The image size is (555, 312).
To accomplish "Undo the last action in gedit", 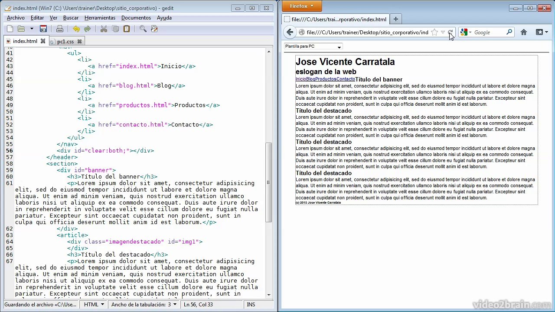I will [76, 29].
